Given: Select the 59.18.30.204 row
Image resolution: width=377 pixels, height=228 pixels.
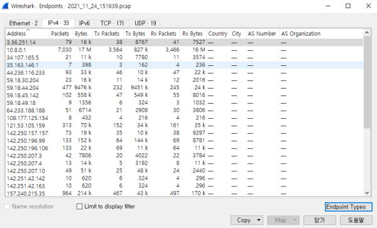Looking at the screenshot, I should tap(184, 80).
